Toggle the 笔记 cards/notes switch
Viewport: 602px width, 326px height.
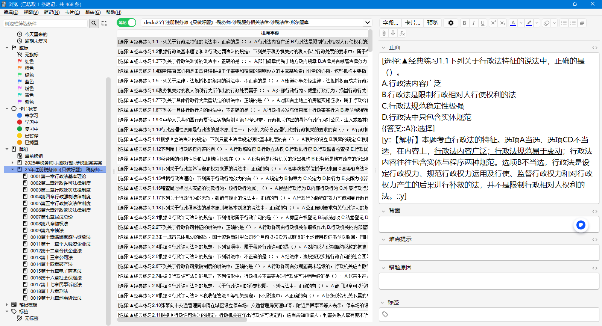click(126, 23)
